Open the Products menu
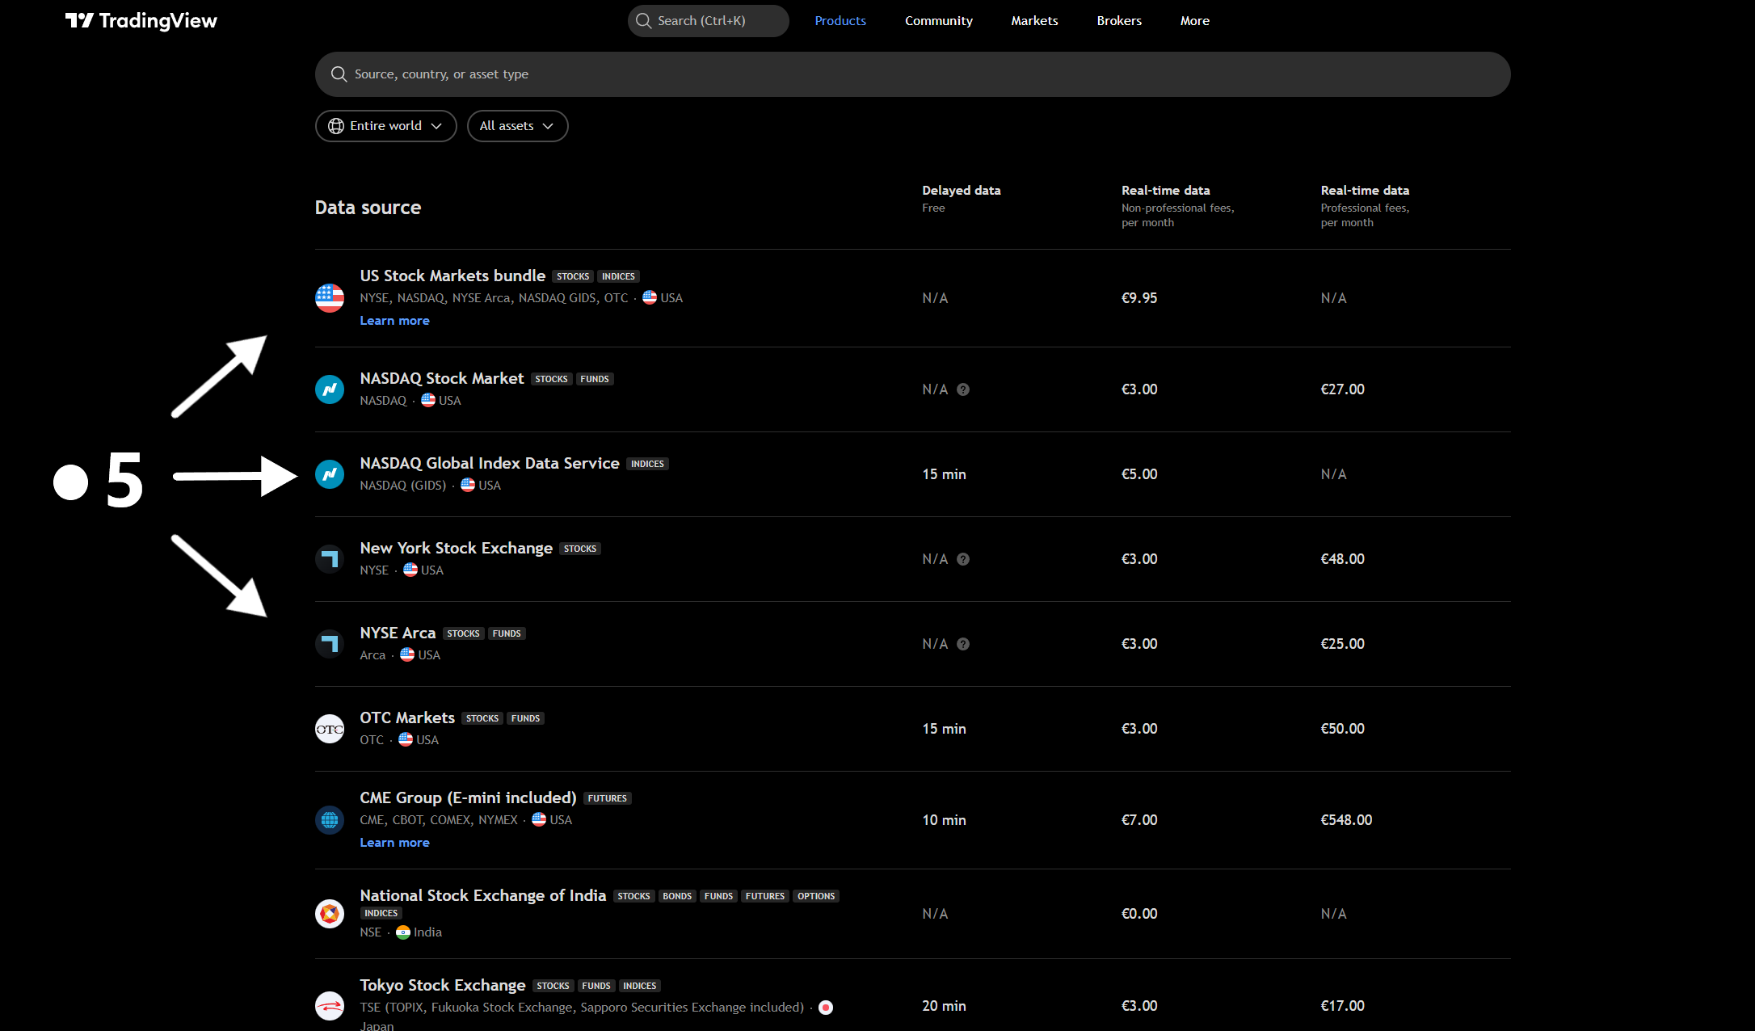This screenshot has width=1755, height=1031. point(840,21)
